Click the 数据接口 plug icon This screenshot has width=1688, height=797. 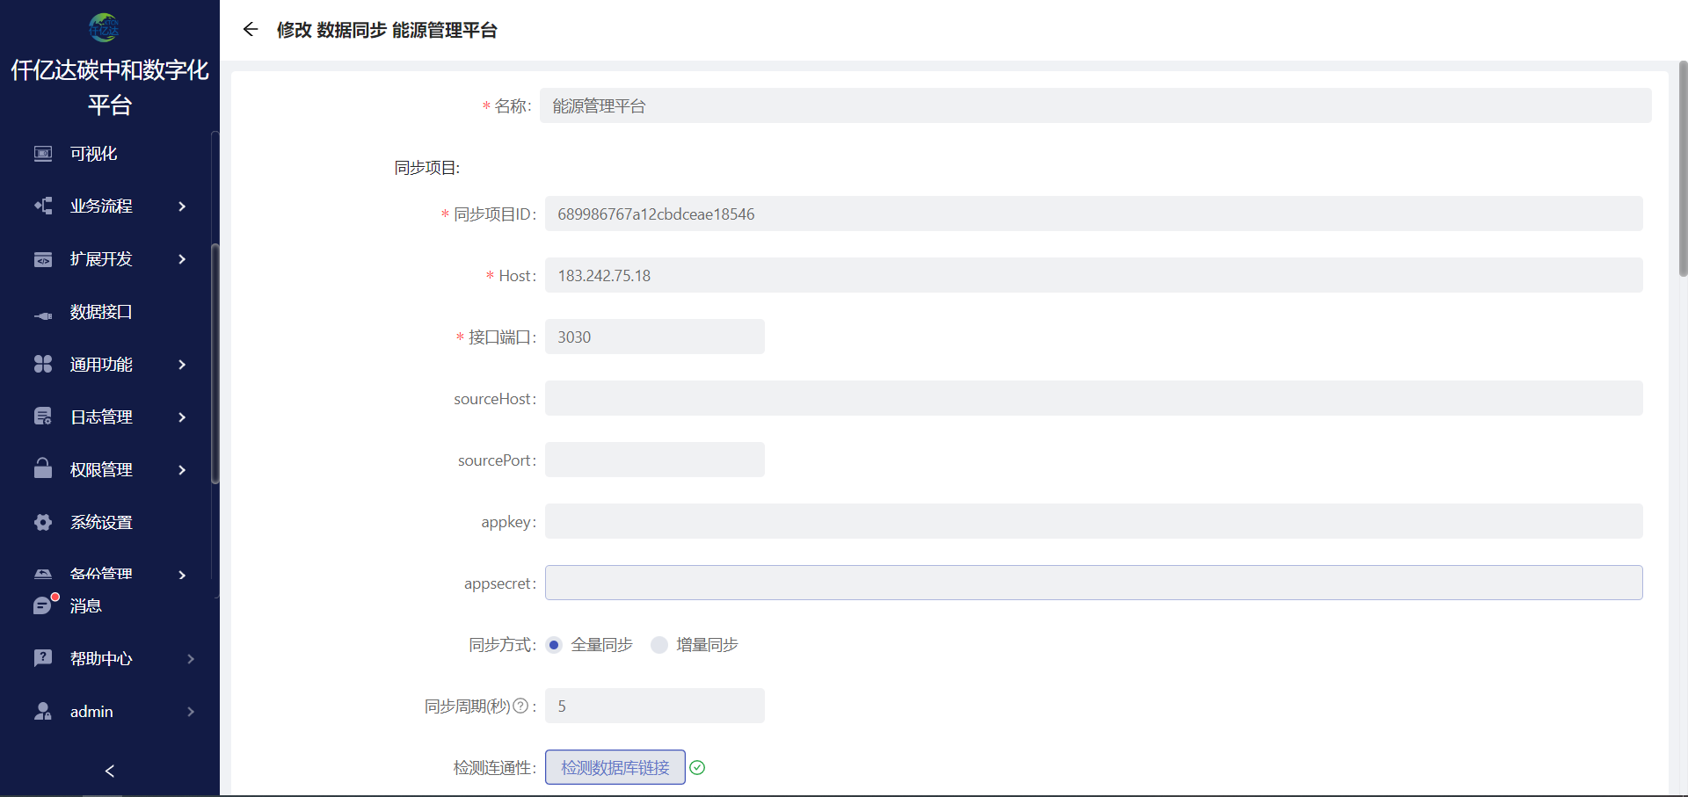[x=43, y=315]
